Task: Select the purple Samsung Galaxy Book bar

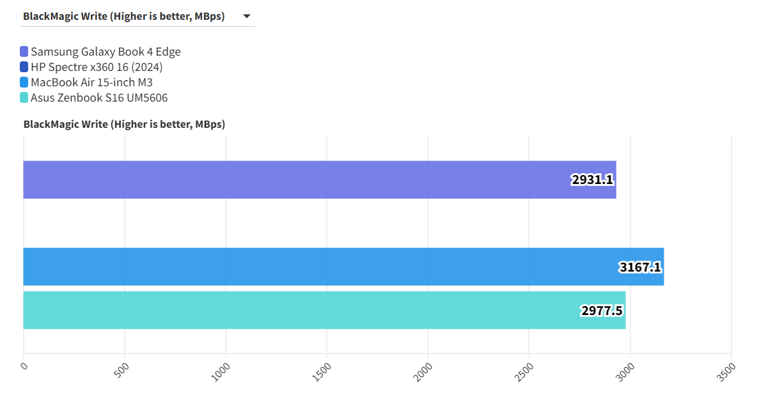Action: [x=288, y=180]
